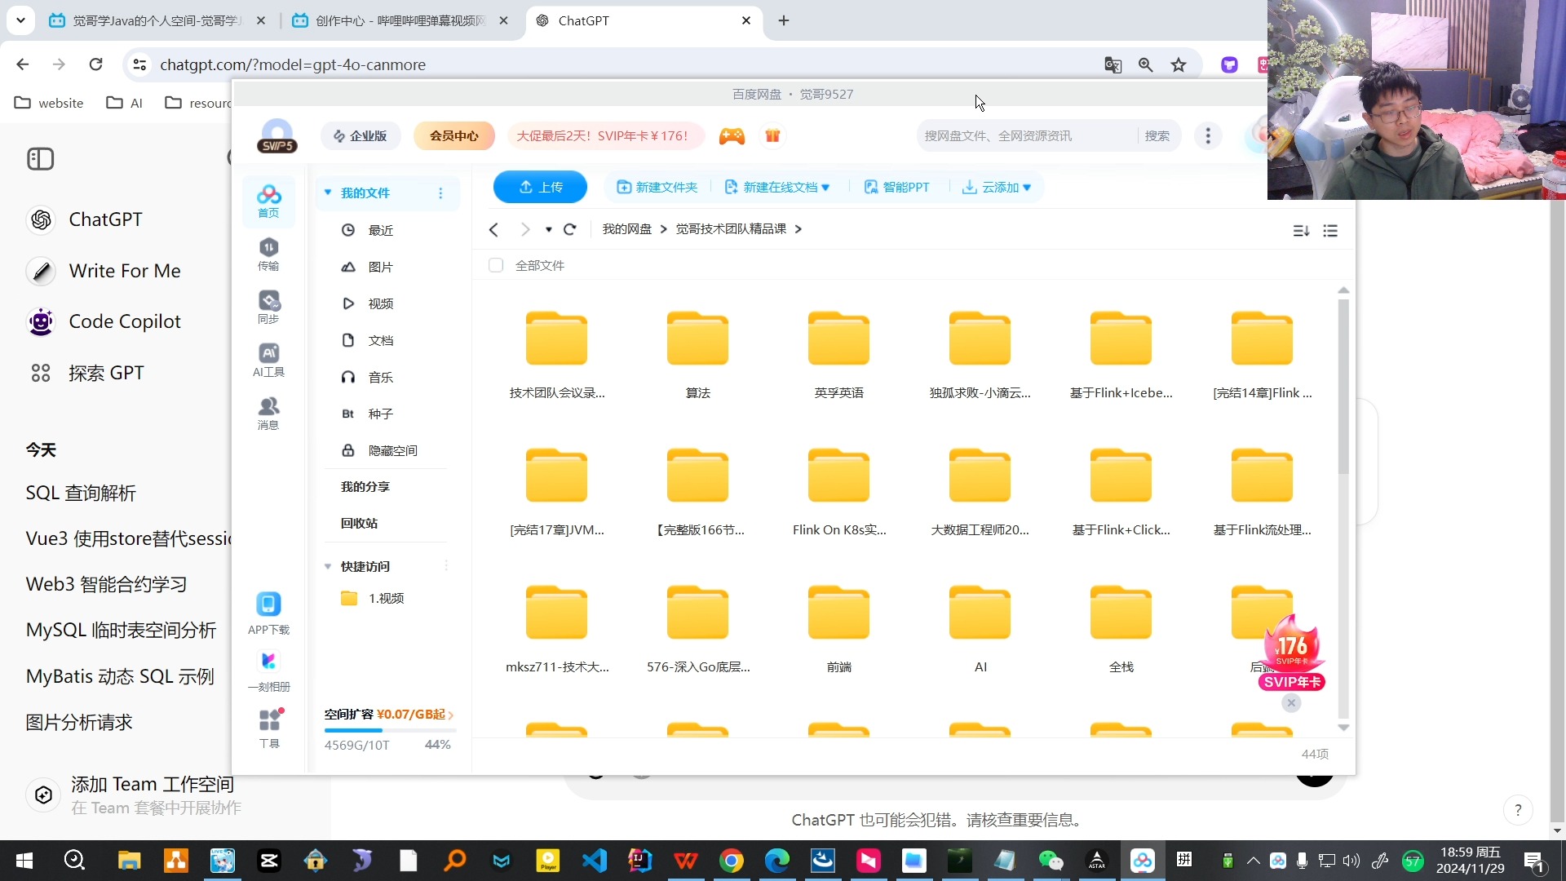Go back with the left arrow in path bar

point(493,229)
